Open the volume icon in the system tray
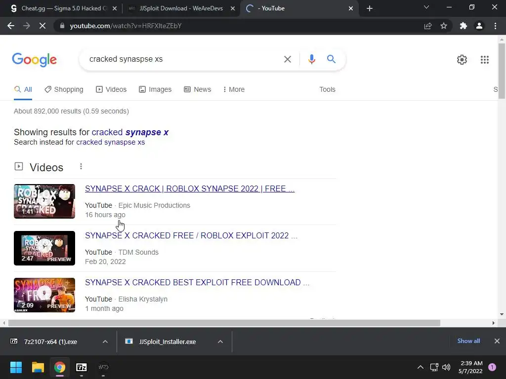506x379 pixels. pyautogui.click(x=446, y=367)
